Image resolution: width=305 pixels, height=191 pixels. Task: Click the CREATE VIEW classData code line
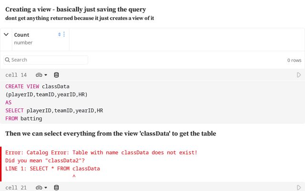tap(37, 86)
